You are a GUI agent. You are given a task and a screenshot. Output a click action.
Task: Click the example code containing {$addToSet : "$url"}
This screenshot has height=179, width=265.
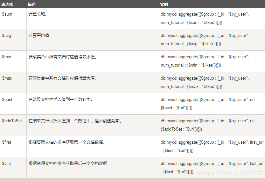pos(209,125)
